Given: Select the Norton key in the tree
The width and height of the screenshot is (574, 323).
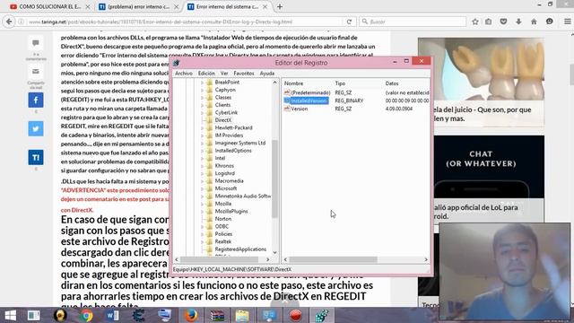Looking at the screenshot, I should (222, 219).
